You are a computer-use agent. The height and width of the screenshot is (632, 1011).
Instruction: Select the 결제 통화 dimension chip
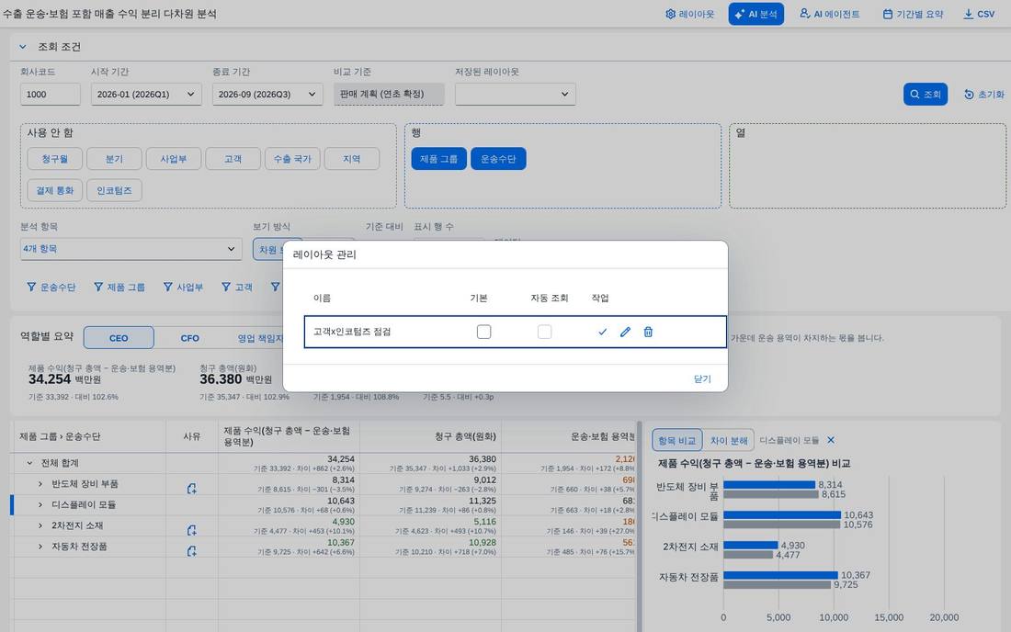[55, 190]
